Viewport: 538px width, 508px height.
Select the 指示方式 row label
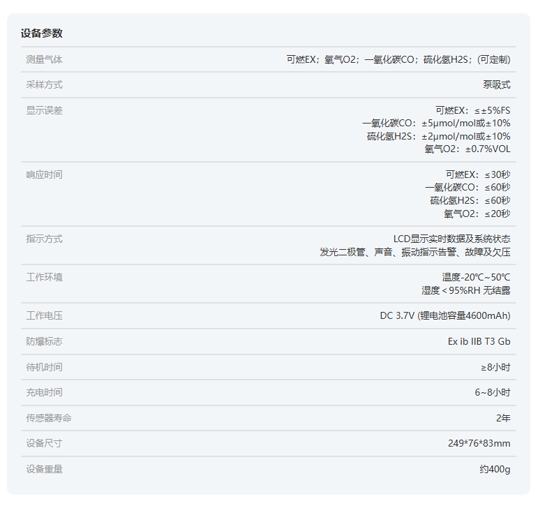tap(44, 239)
